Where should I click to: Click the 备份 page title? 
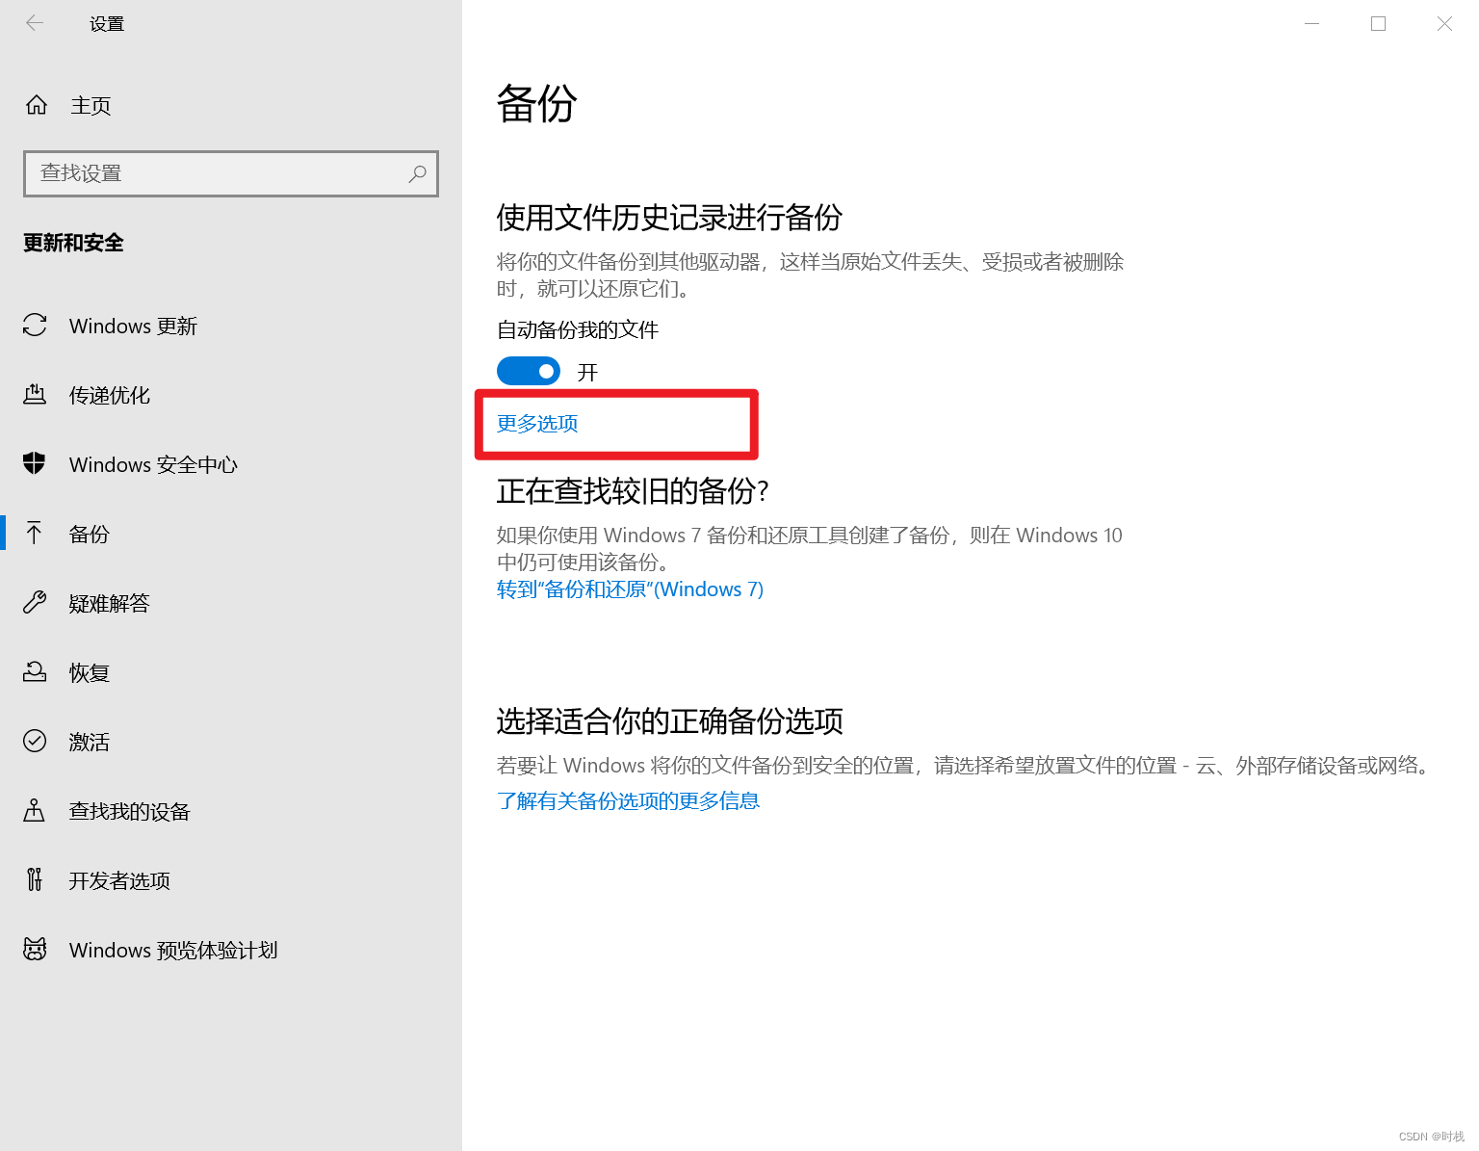coord(536,104)
